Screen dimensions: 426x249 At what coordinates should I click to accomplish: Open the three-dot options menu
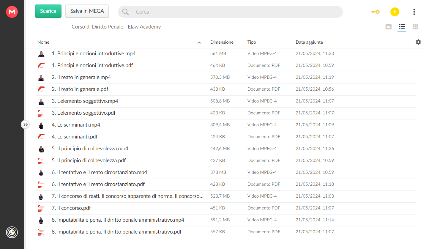pyautogui.click(x=414, y=12)
